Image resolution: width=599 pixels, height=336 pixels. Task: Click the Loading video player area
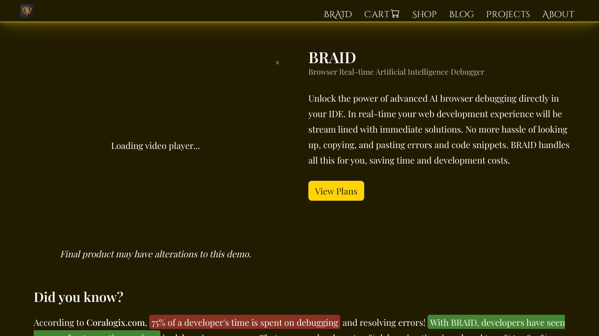point(156,146)
